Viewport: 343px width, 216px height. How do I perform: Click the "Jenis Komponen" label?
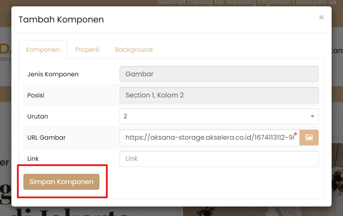(x=53, y=74)
